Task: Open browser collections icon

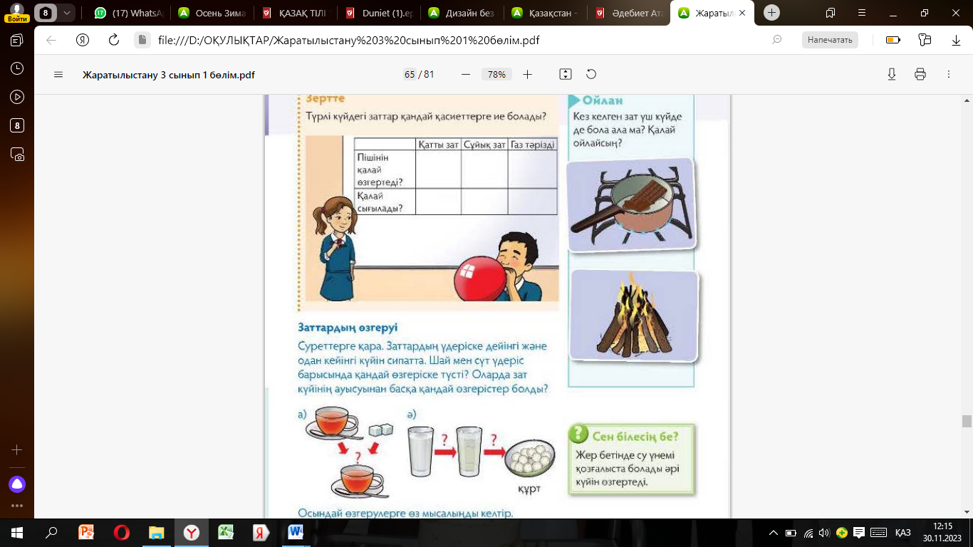Action: (x=925, y=40)
